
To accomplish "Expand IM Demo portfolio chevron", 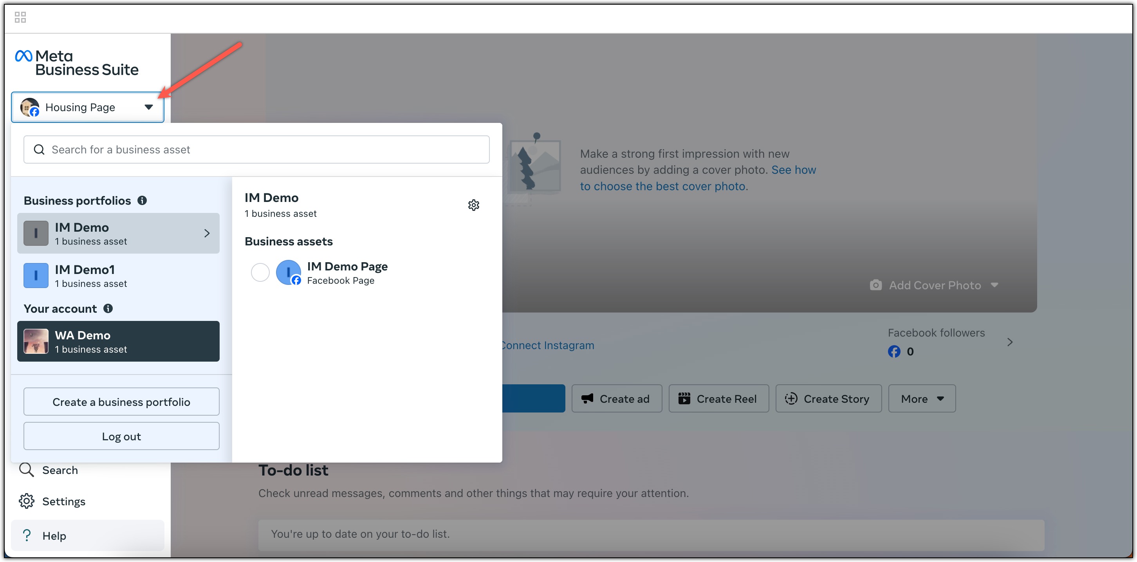I will click(207, 233).
